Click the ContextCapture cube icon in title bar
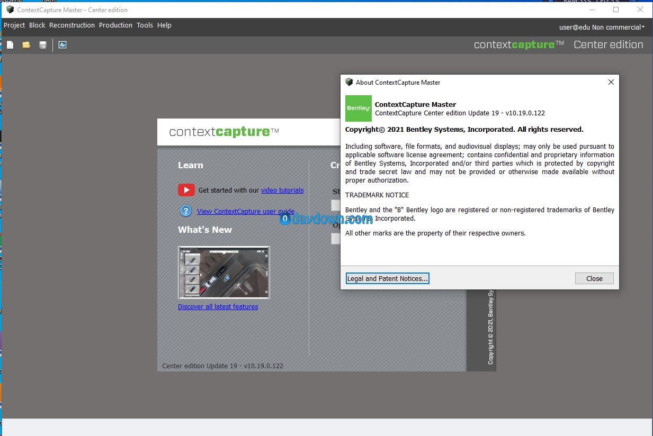The image size is (653, 436). (x=10, y=10)
